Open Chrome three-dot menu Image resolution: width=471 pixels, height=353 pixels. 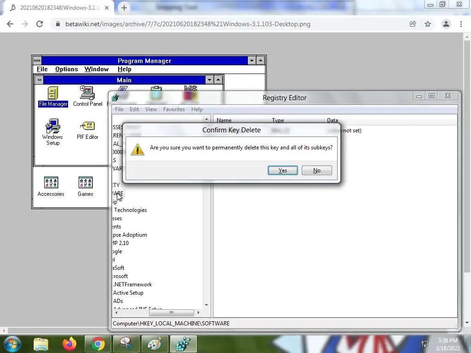(x=461, y=24)
